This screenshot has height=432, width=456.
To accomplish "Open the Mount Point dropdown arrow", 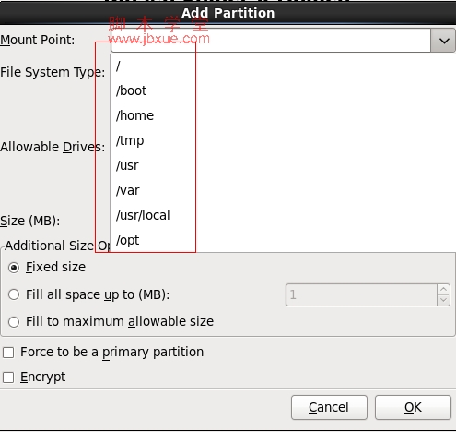I will coord(443,41).
